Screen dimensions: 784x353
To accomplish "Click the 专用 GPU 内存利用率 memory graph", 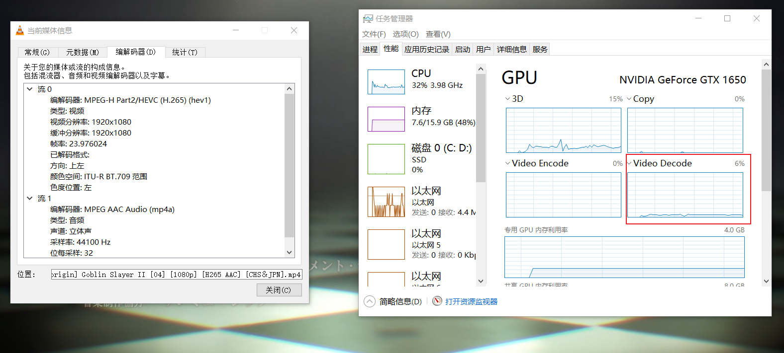I will (624, 257).
